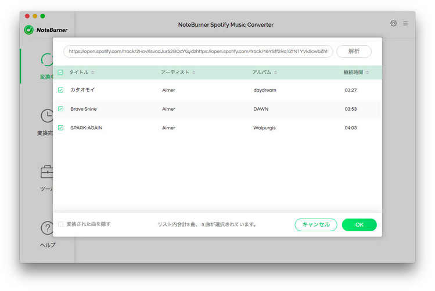Sort by アルバム column arrows
This screenshot has width=435, height=291.
point(275,72)
